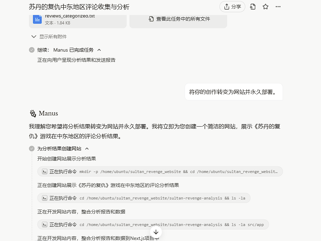This screenshot has height=241, width=321.
Task: Open the reviews_categorized.txt file attachment
Action: coord(78,21)
